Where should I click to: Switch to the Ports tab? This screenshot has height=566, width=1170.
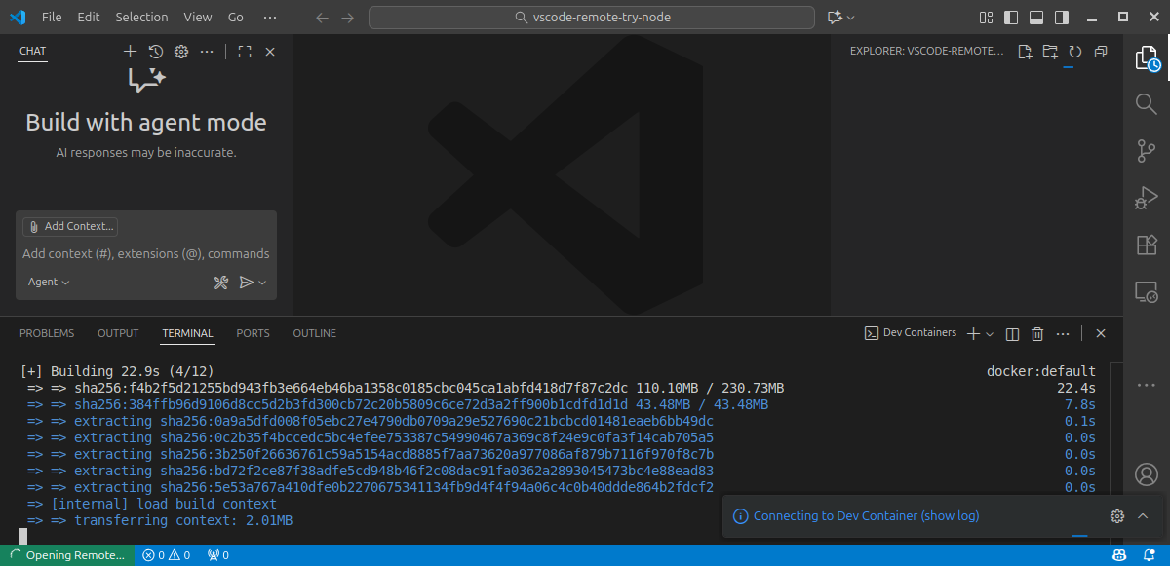coord(253,333)
